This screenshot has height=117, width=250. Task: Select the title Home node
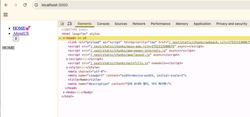click(84, 80)
